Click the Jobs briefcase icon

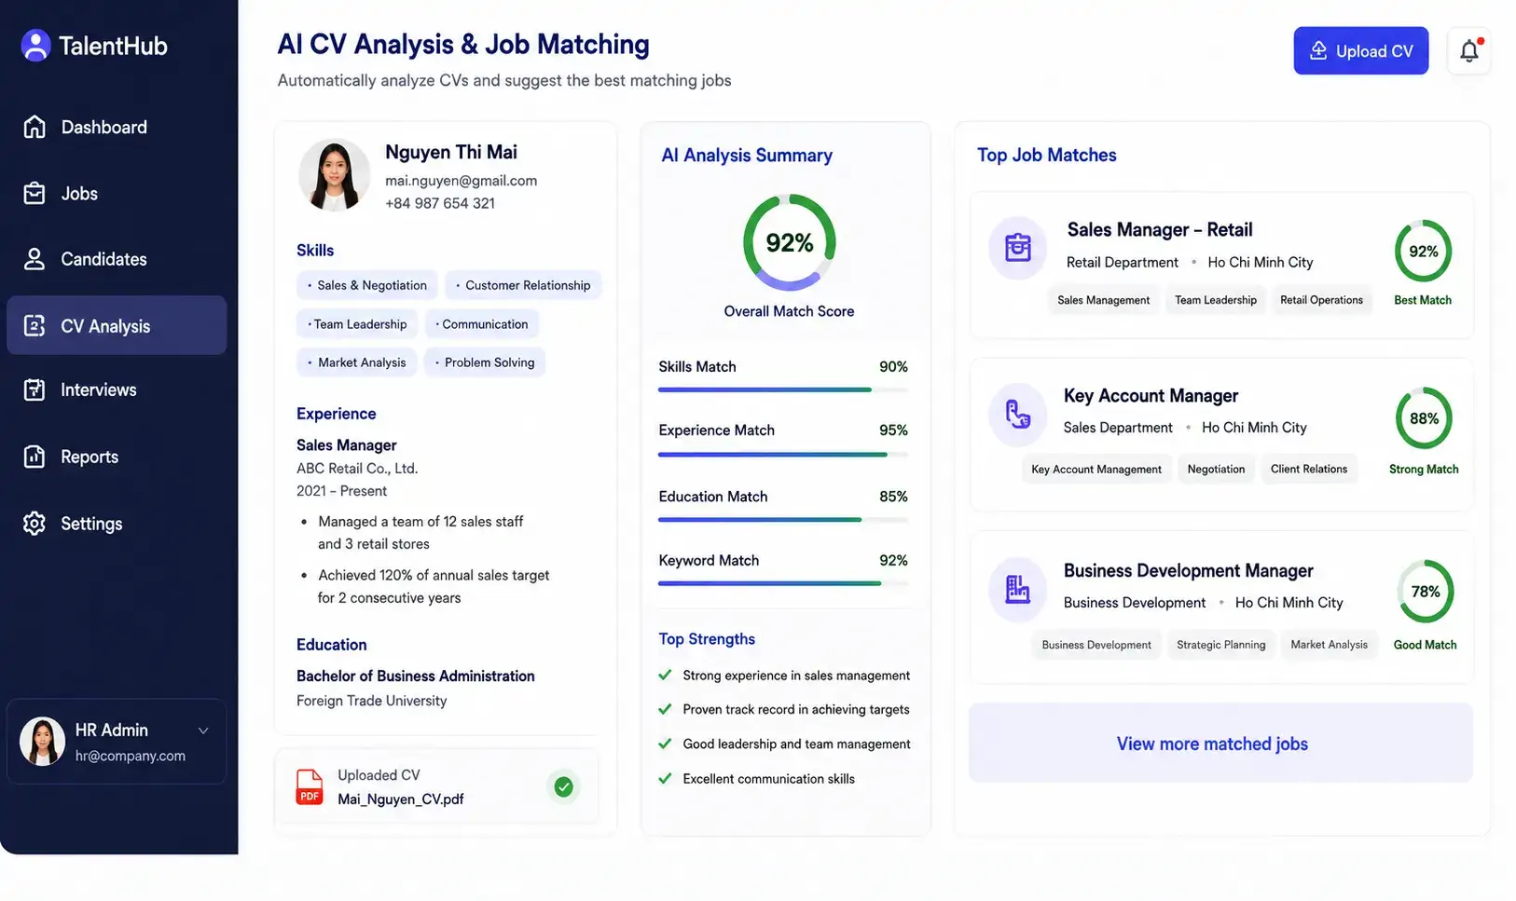click(34, 193)
